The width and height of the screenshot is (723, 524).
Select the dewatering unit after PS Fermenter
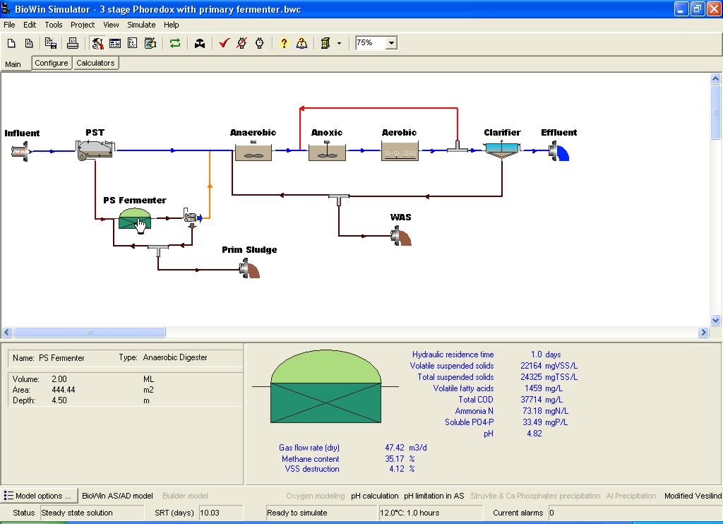pyautogui.click(x=192, y=216)
